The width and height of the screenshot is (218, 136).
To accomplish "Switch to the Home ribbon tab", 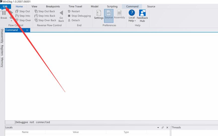I will pos(19,6).
